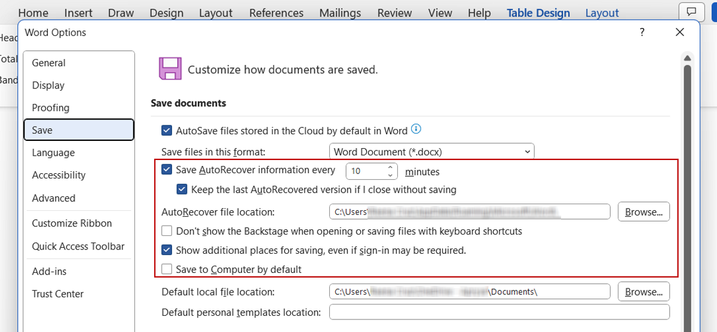
Task: Open the Layout tab next to Design
Action: 216,13
